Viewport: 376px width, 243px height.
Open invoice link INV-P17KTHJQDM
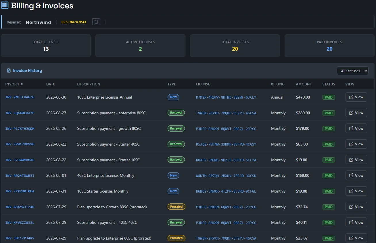[20, 129]
